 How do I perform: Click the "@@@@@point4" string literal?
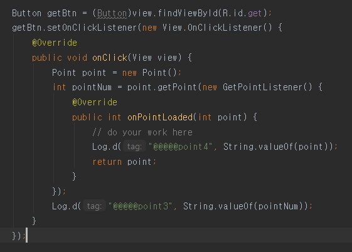pyautogui.click(x=180, y=147)
